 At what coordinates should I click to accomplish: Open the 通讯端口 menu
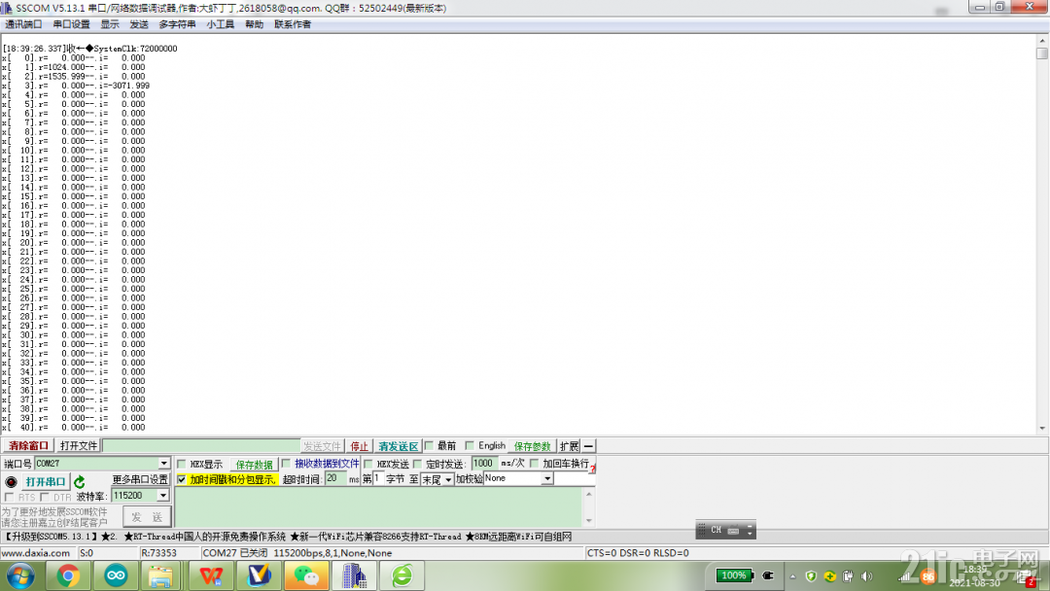[x=23, y=24]
